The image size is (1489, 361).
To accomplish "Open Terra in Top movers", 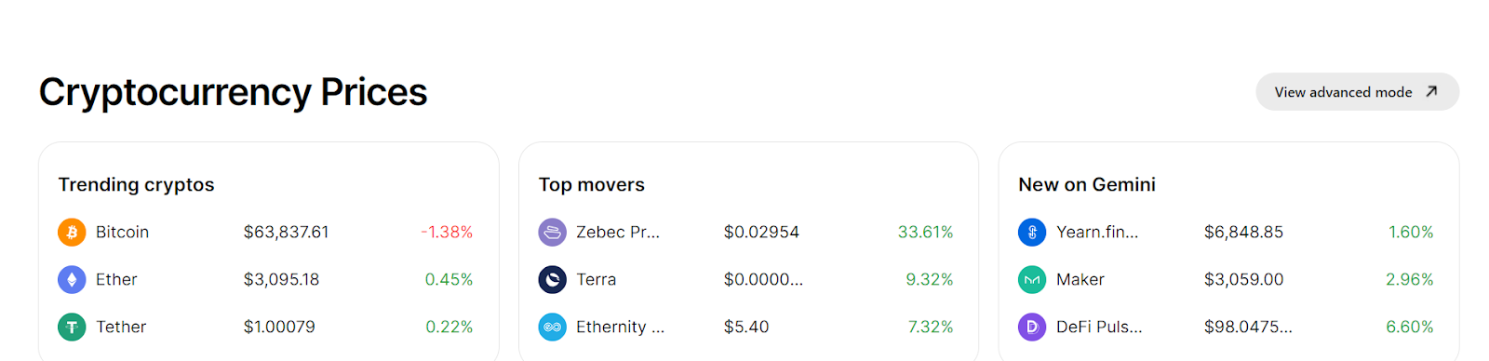I will [596, 279].
